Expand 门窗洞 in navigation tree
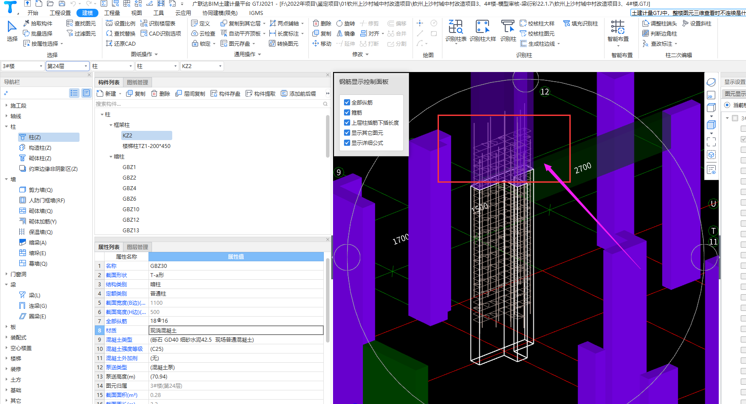 (x=7, y=274)
